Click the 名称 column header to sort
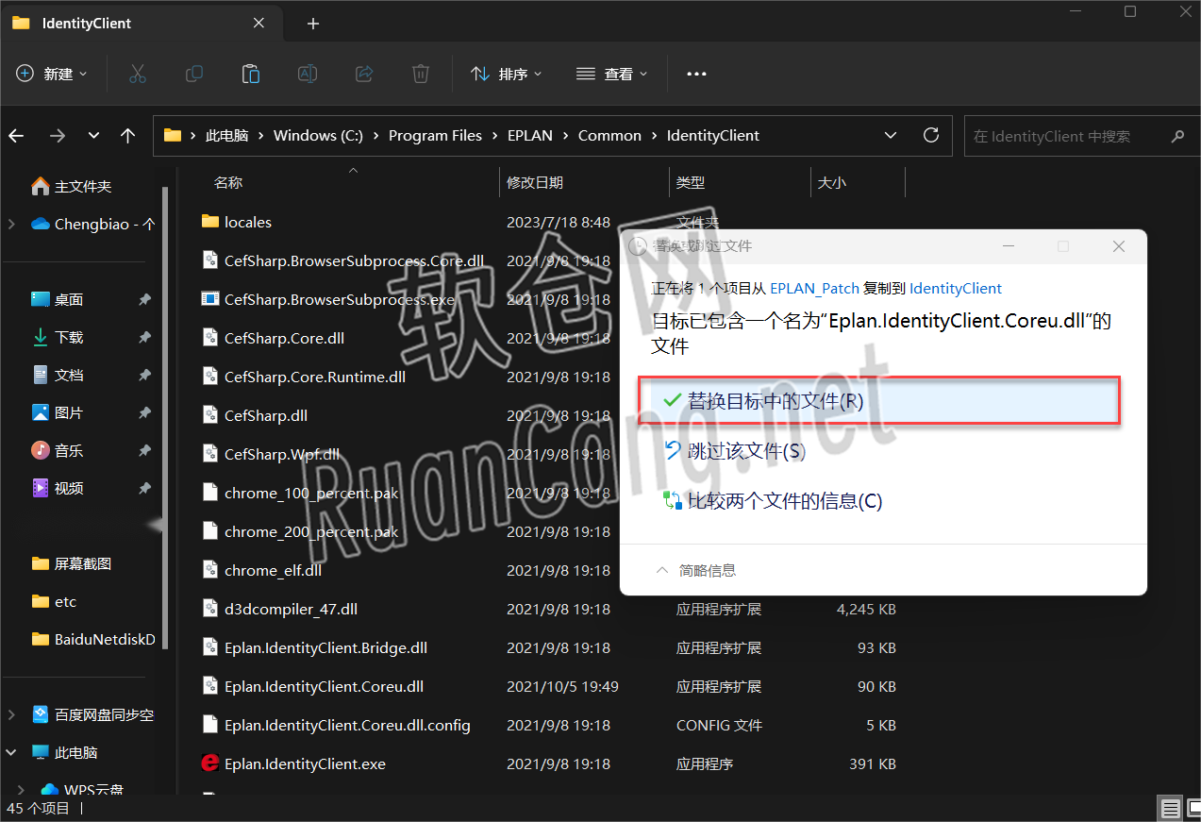This screenshot has height=822, width=1201. tap(227, 181)
